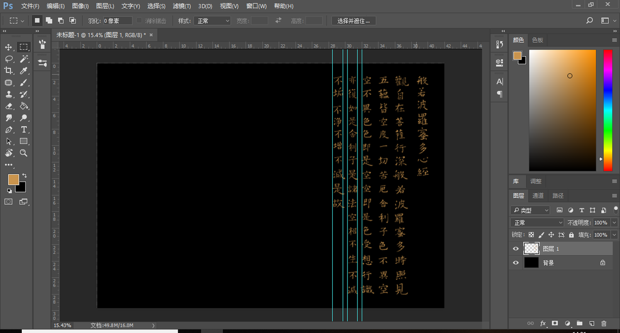Select the Move tool
This screenshot has width=620, height=333.
(8, 47)
